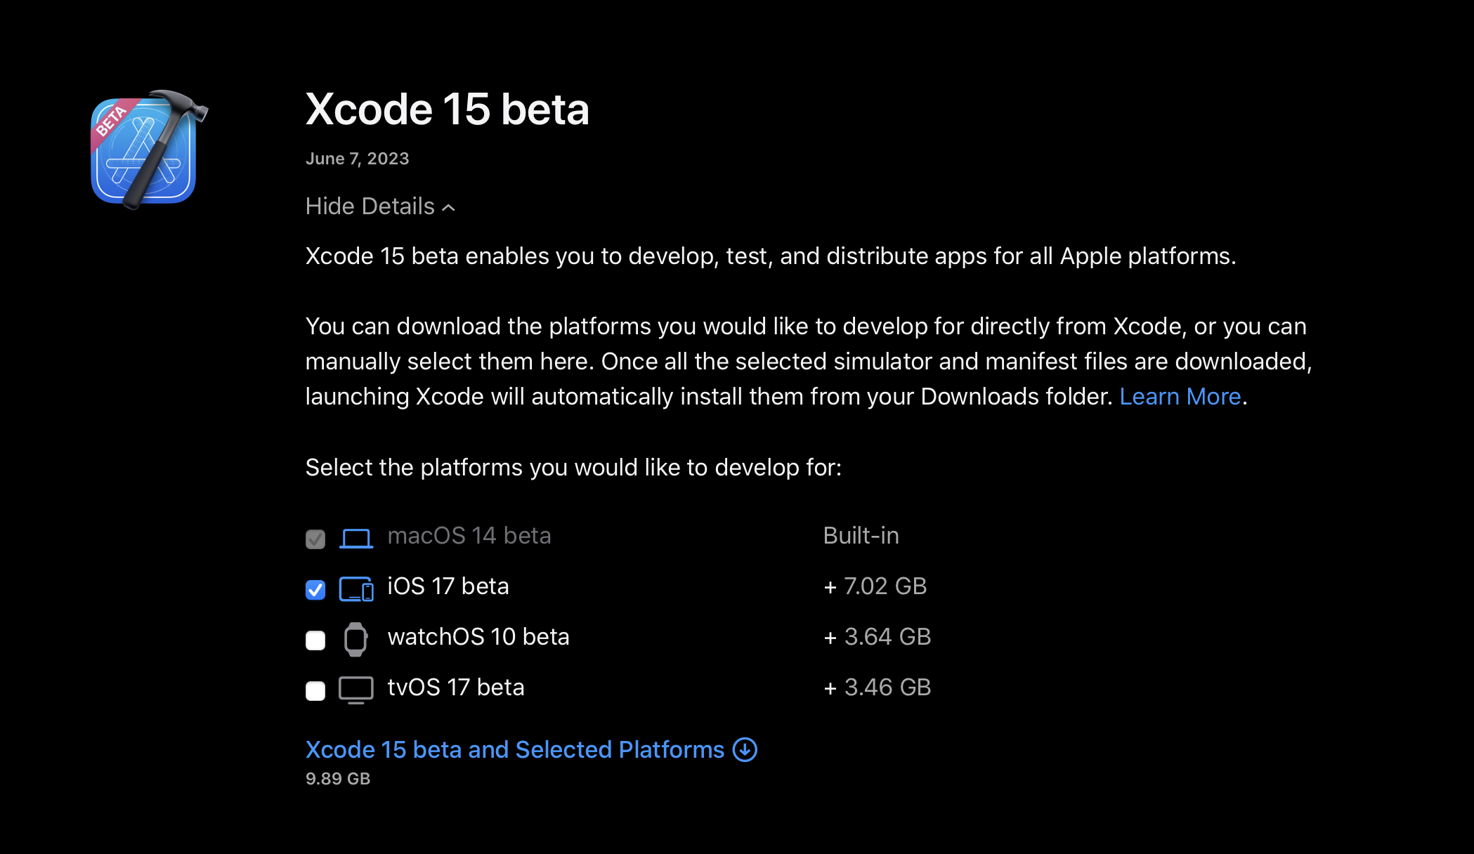Click the chevron next to Hide Details
1474x854 pixels.
coord(449,208)
